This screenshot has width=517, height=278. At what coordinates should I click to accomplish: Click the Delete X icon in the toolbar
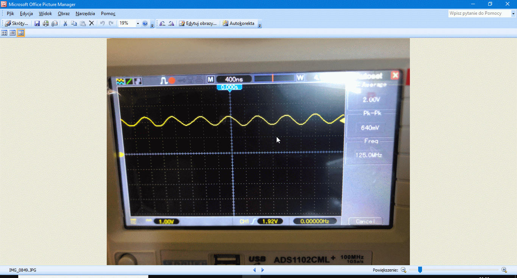(91, 23)
